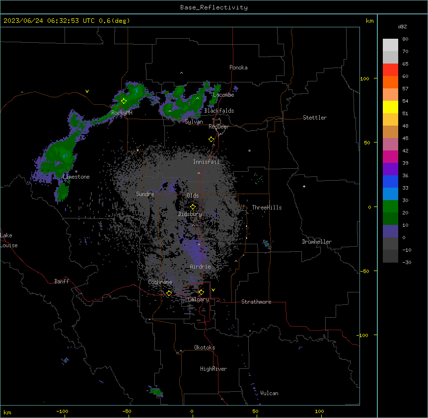
Task: Click the Ponoka city label
Action: tap(238, 68)
